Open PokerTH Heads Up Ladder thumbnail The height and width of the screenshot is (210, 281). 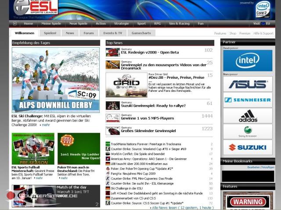tap(79, 149)
